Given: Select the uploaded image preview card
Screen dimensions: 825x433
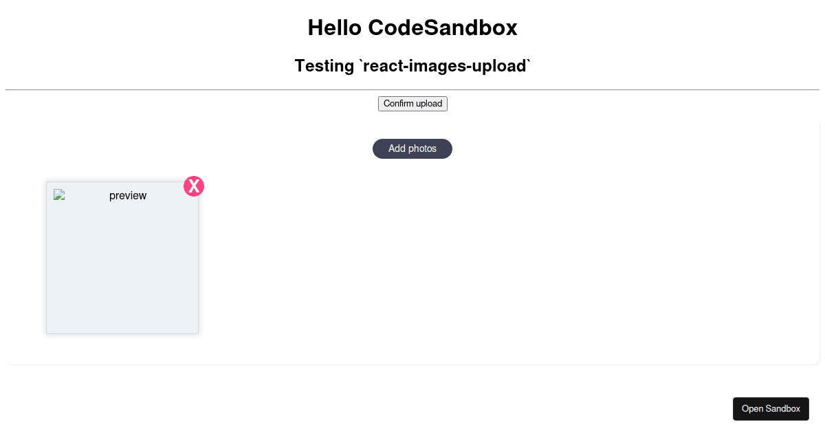Looking at the screenshot, I should (x=122, y=258).
